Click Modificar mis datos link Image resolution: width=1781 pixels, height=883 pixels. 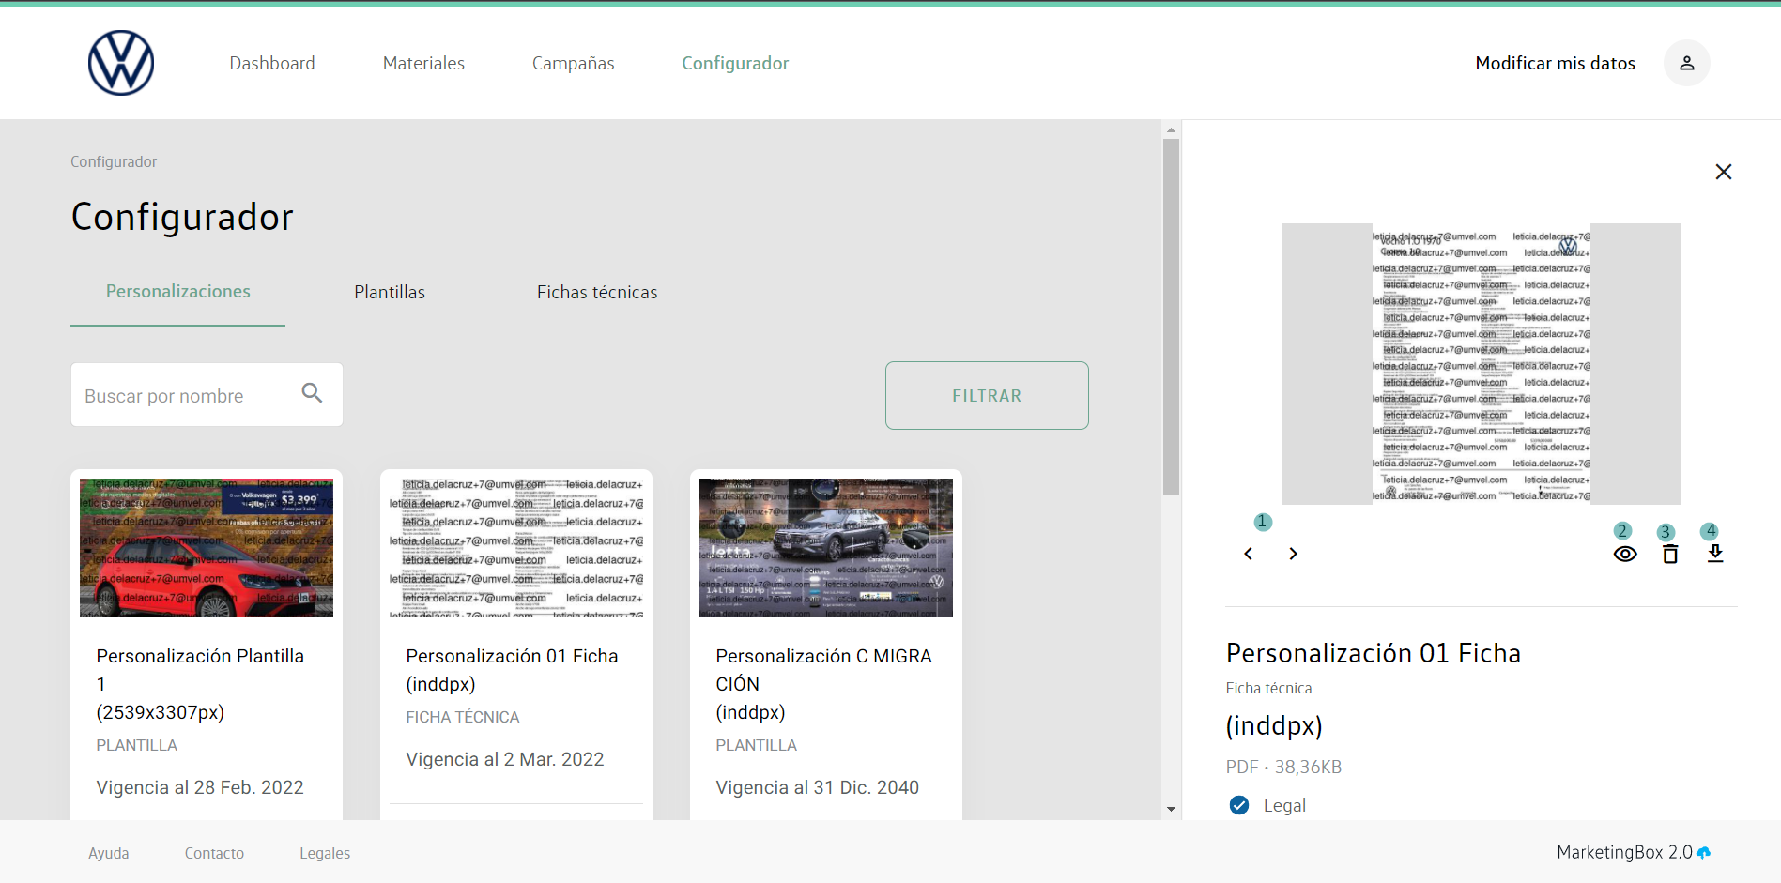pyautogui.click(x=1556, y=63)
